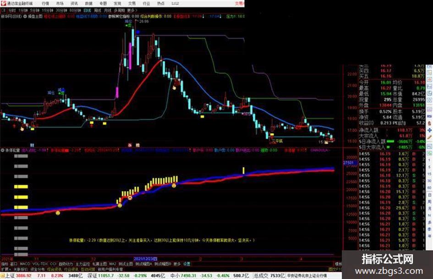Screen dimensions: 433x279
Task: Expand the 扩展 panel at bottom left
Action: (x=6, y=269)
